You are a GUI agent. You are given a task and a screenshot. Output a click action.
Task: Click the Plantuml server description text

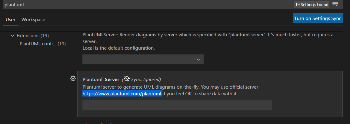pyautogui.click(x=170, y=87)
